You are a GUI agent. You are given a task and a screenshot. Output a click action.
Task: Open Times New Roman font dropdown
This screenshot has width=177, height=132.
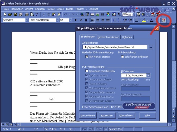[x=57, y=20]
